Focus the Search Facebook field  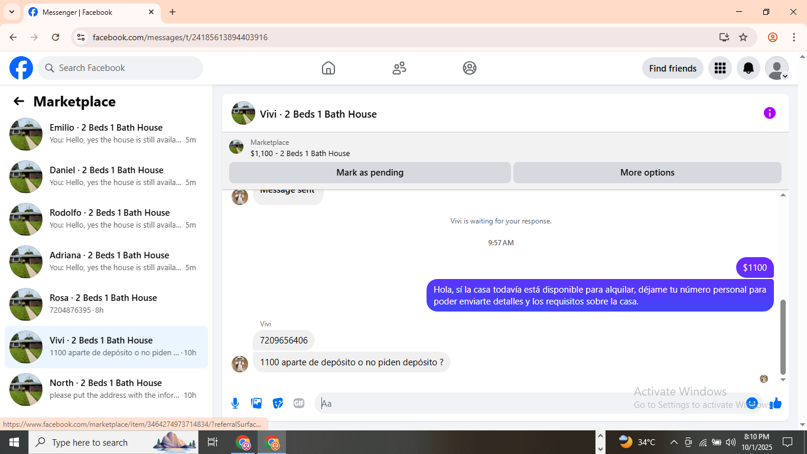tap(121, 68)
